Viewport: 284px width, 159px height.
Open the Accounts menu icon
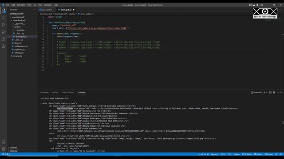tap(4, 142)
